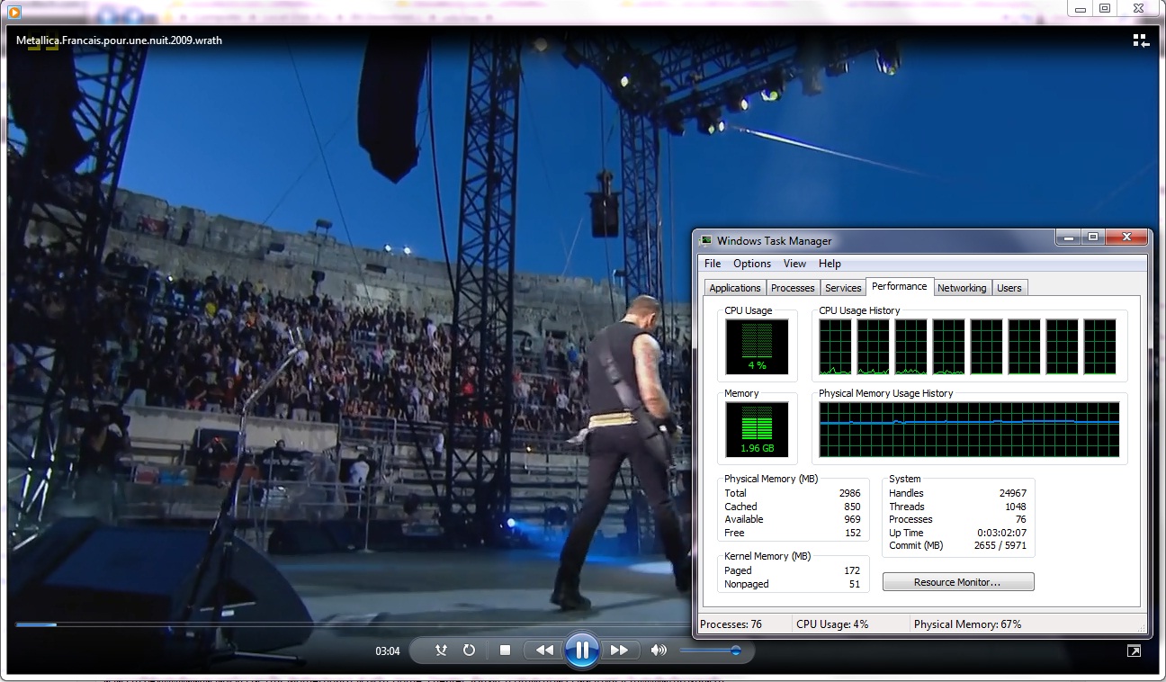Skip to the previous track
The width and height of the screenshot is (1166, 682).
point(544,650)
